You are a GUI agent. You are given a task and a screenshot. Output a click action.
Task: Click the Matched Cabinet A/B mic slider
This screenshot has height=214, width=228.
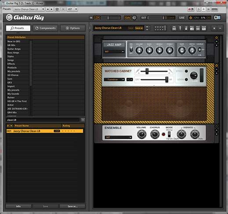coord(154,71)
